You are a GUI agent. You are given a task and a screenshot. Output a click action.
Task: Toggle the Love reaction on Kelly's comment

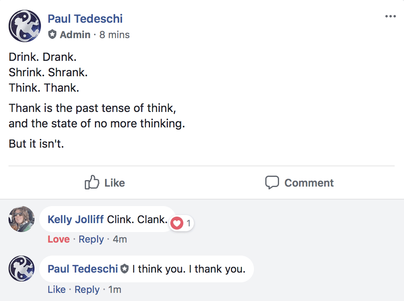(59, 239)
